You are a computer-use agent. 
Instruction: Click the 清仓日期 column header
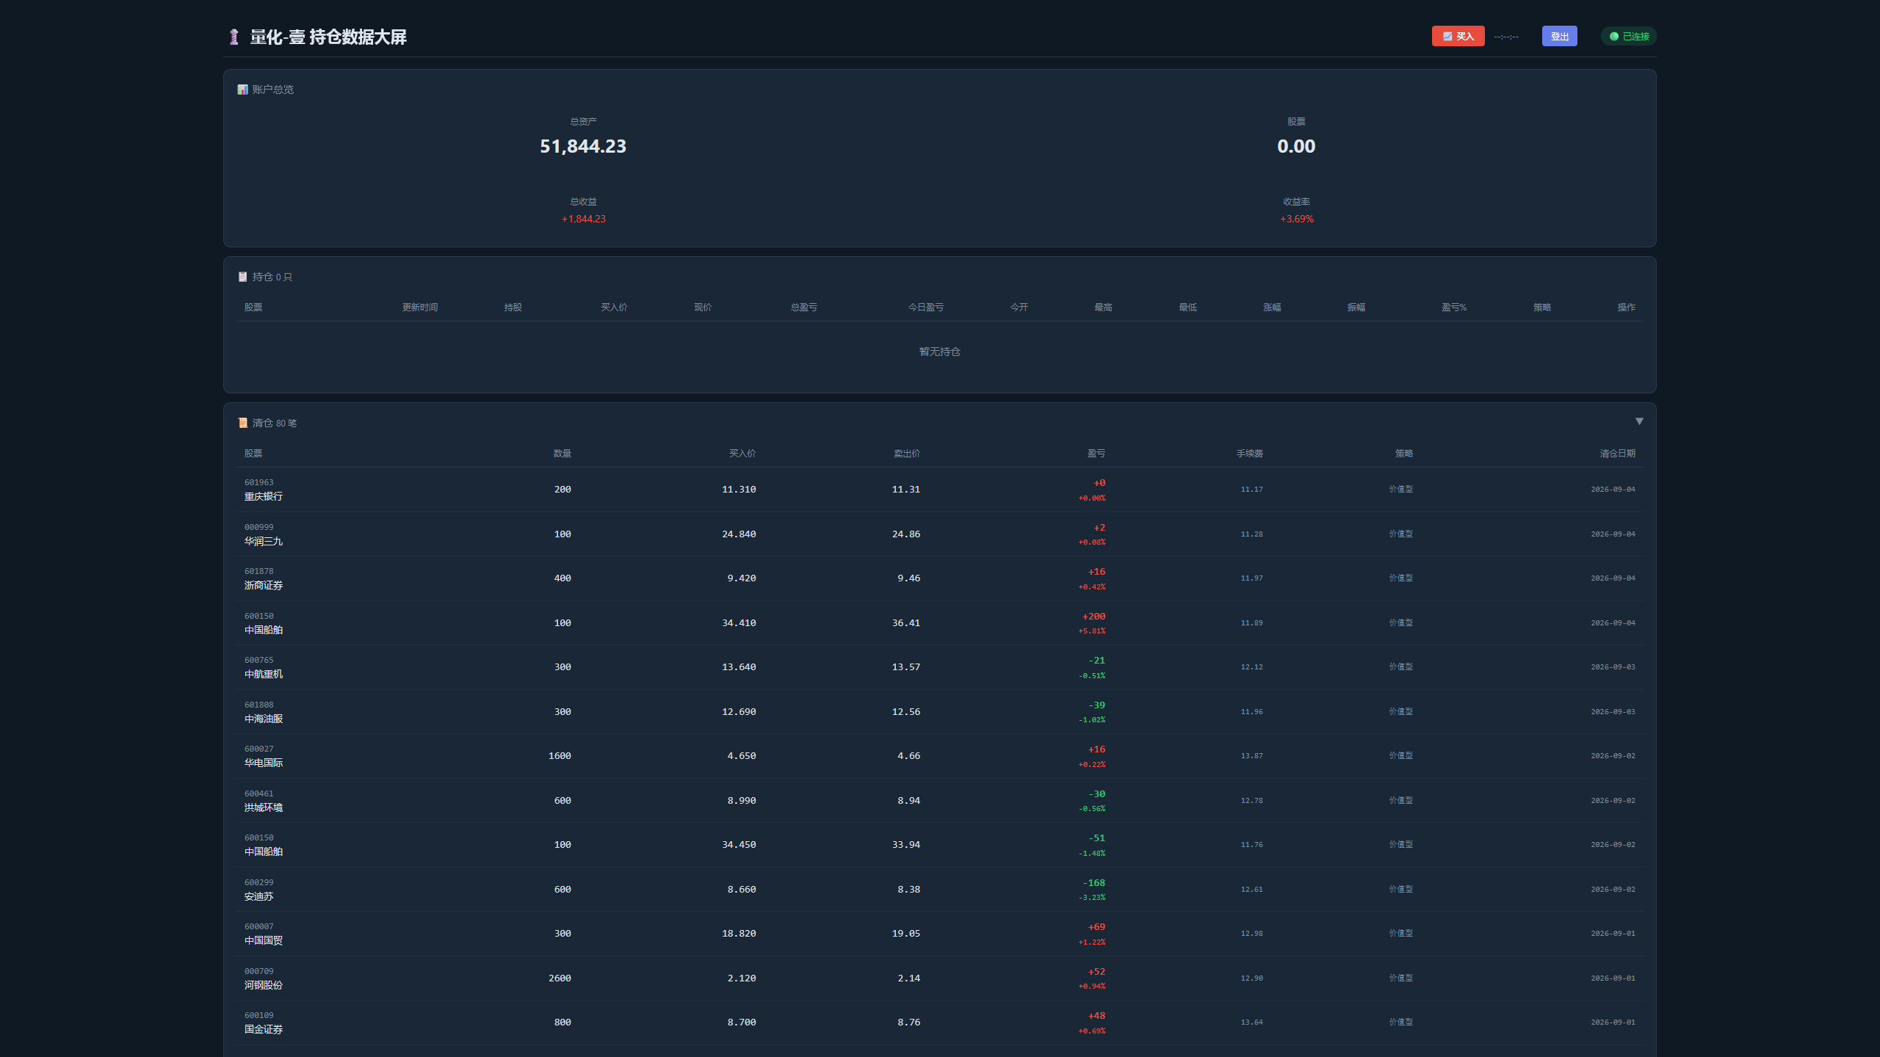(1617, 453)
